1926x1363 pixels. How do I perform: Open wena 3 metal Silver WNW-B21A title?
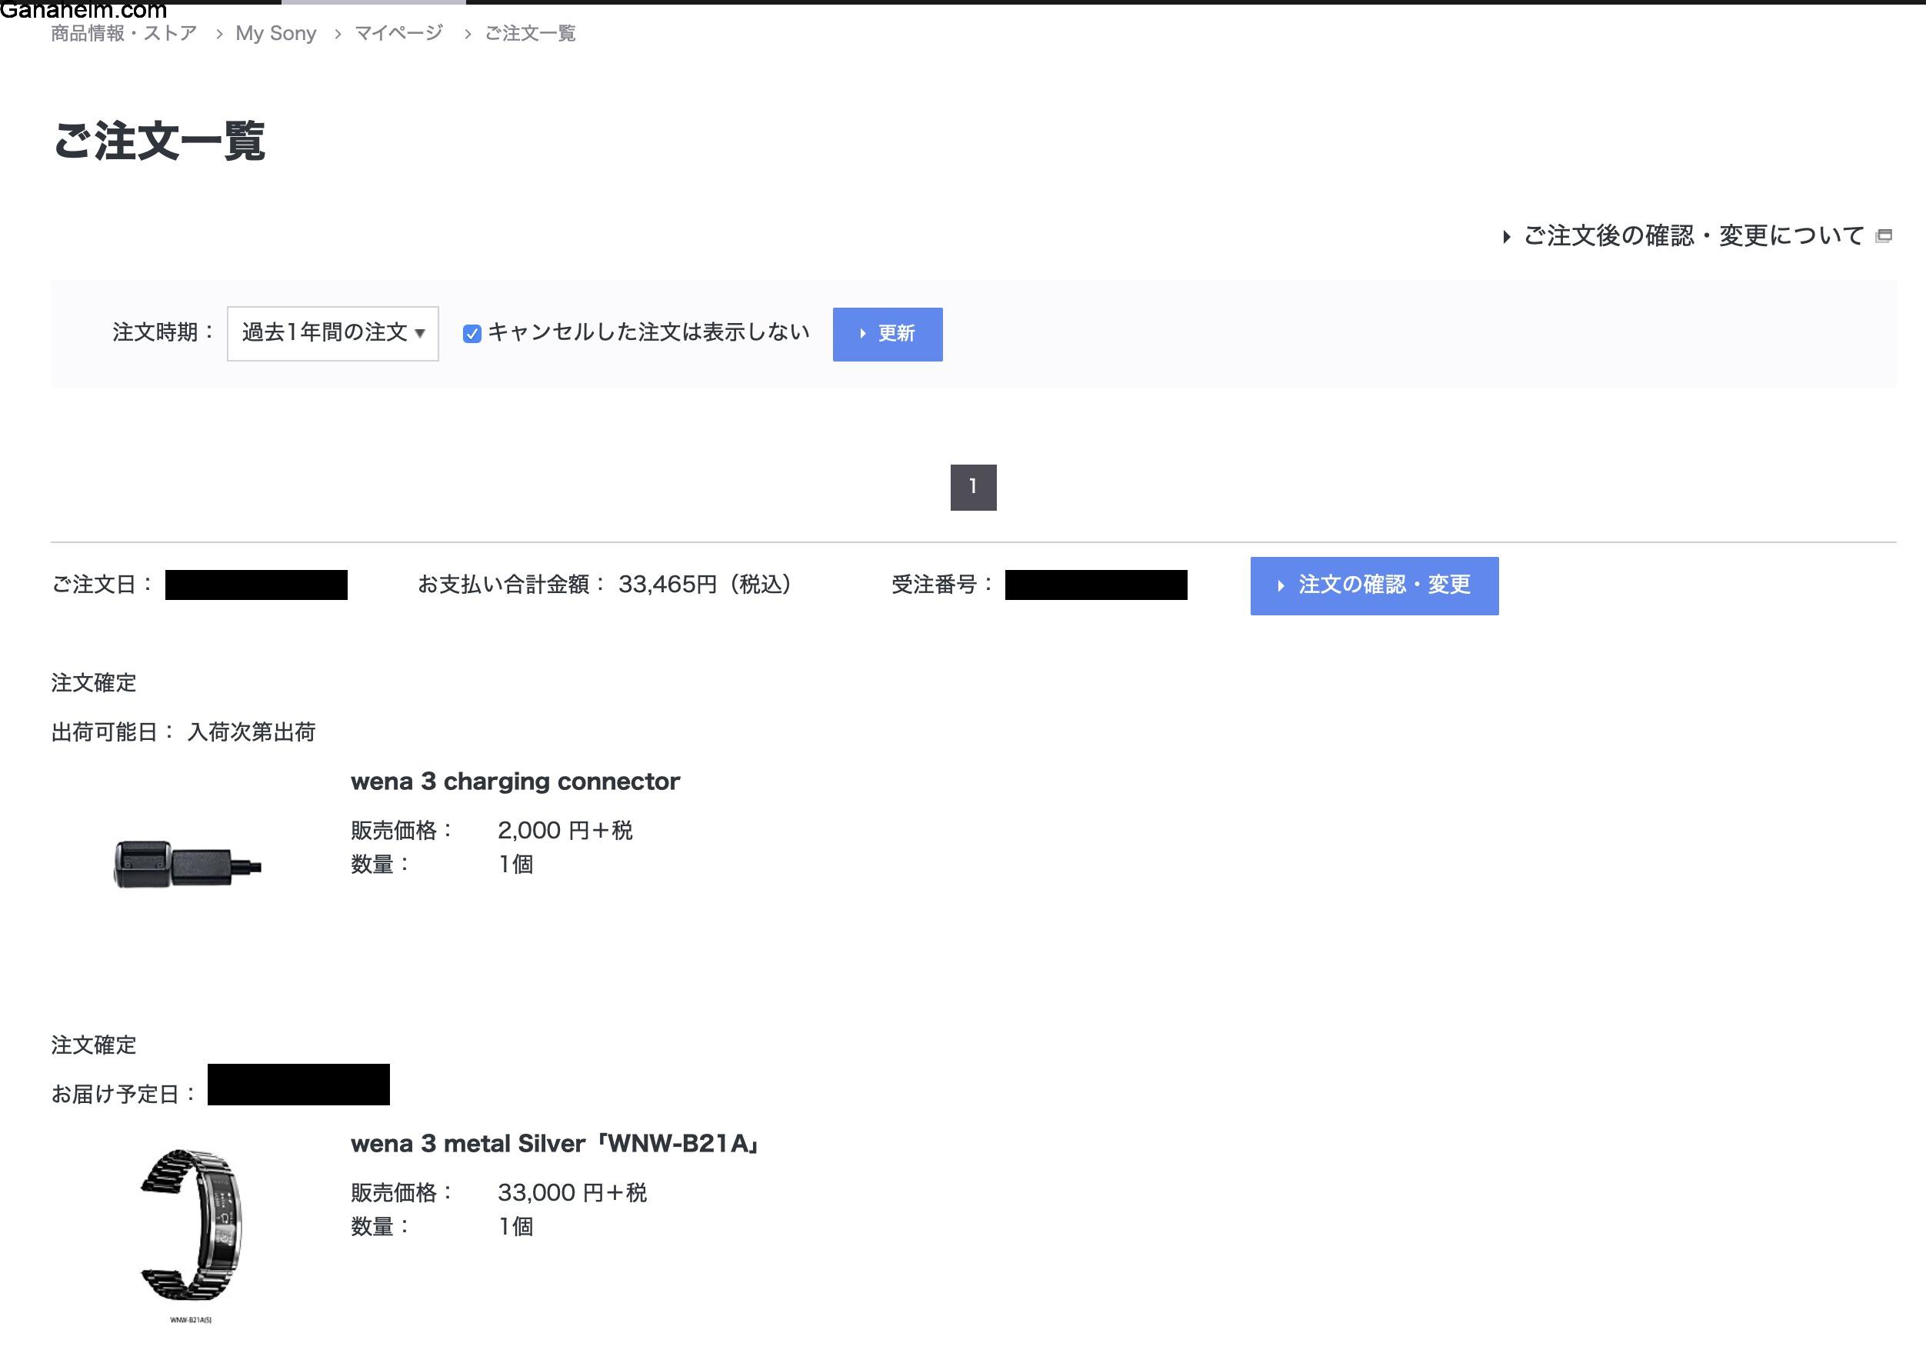pos(555,1143)
